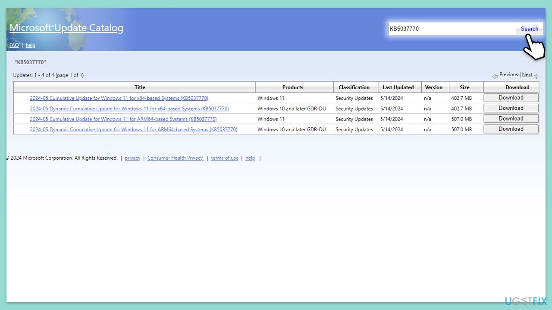Open the Microsoft Update Catalog home link
Image resolution: width=552 pixels, height=310 pixels.
(66, 28)
